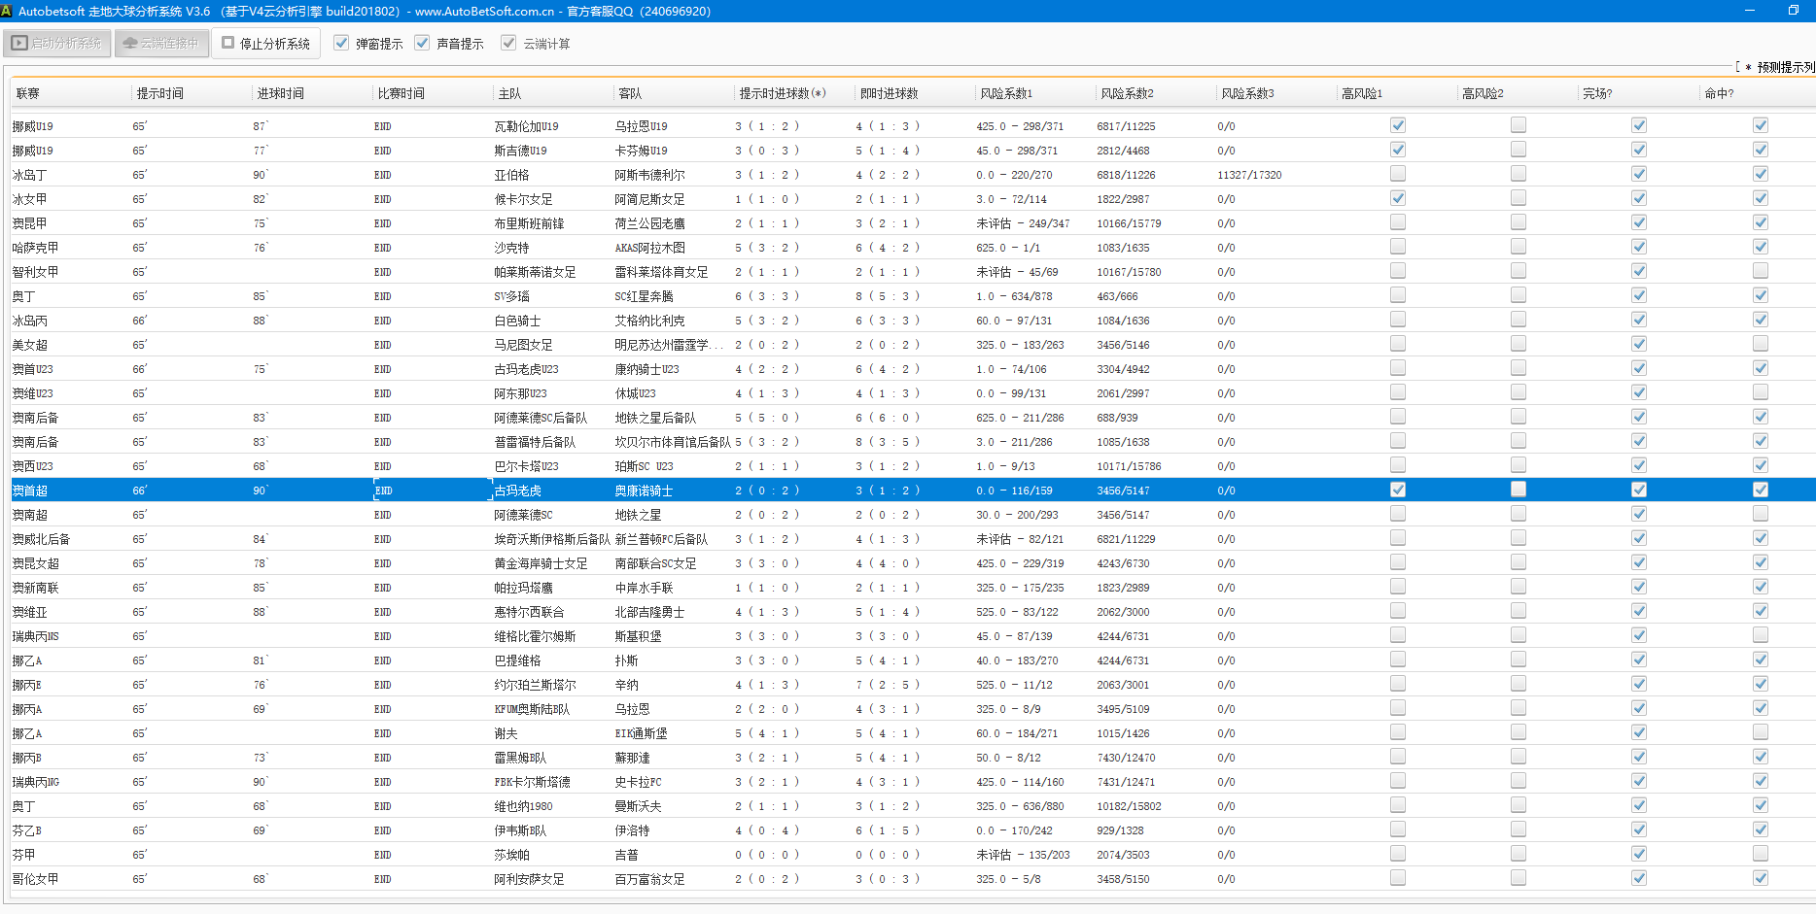Click the Autobetsoft app icon in title bar
The width and height of the screenshot is (1816, 914).
[8, 11]
